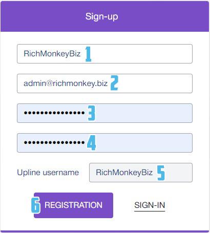
Task: Click the RichMonkeyBiz text in the top field
Action: click(x=52, y=54)
